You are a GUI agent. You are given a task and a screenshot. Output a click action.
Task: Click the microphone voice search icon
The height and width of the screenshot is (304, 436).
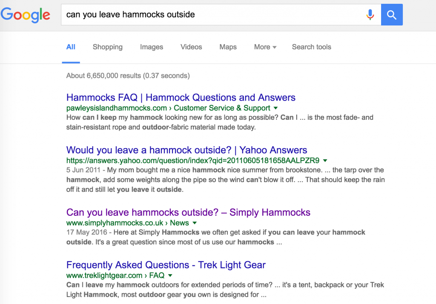click(370, 15)
